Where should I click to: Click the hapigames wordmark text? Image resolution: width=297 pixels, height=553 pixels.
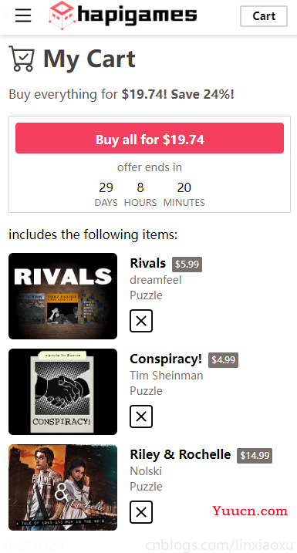(137, 15)
